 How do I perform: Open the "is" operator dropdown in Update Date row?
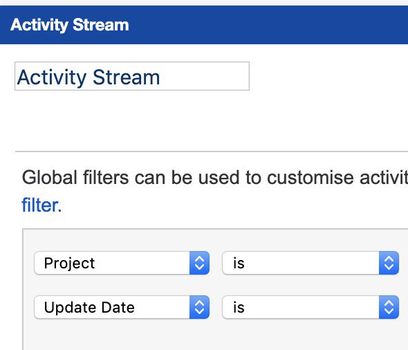pos(310,307)
